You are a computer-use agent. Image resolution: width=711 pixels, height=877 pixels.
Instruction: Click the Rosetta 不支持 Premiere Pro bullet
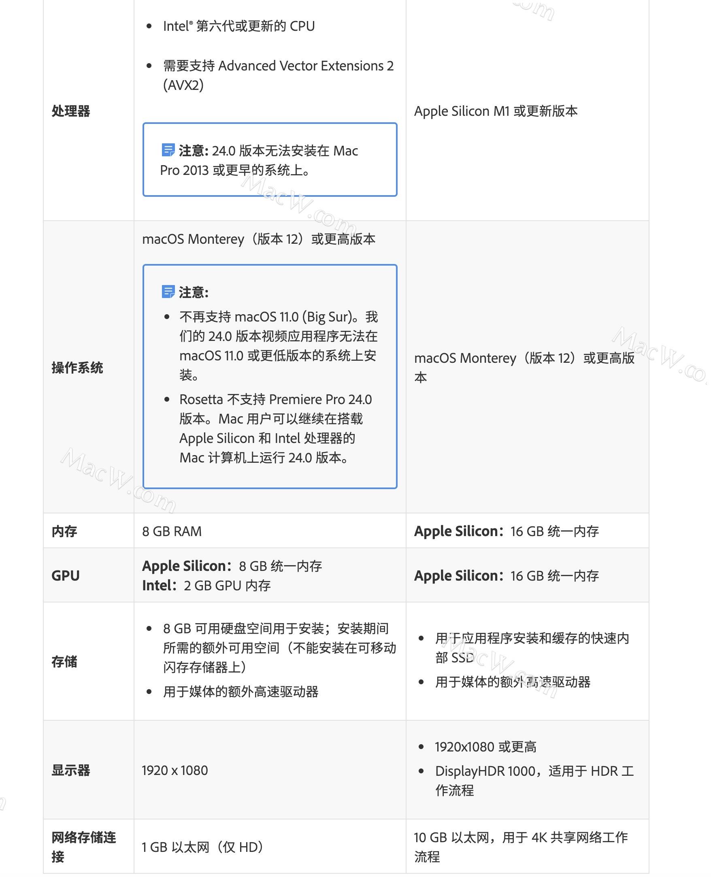(x=276, y=428)
